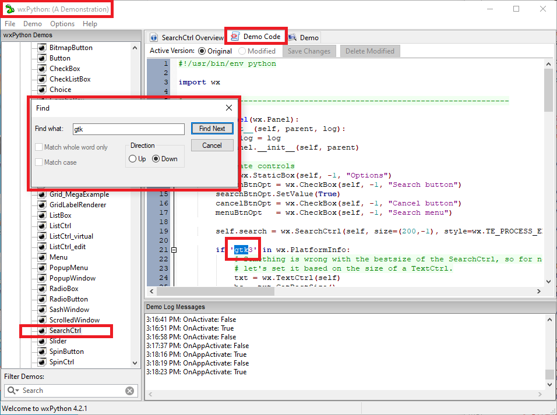
Task: Click the log entry '3:18:19 PM: OnAppActivate: False'
Action: click(x=198, y=363)
